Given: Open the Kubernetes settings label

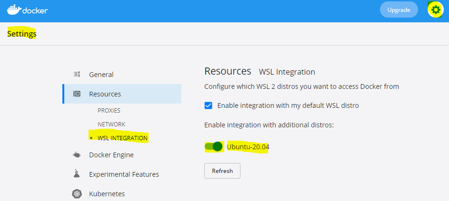Looking at the screenshot, I should [107, 194].
